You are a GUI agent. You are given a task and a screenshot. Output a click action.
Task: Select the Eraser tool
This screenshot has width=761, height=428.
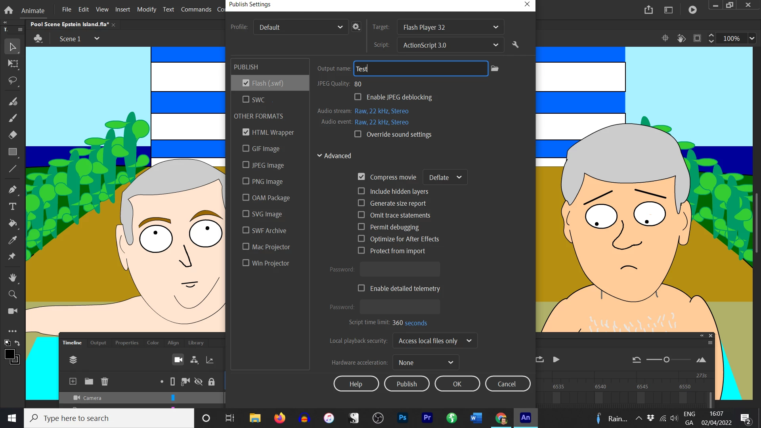pos(13,135)
